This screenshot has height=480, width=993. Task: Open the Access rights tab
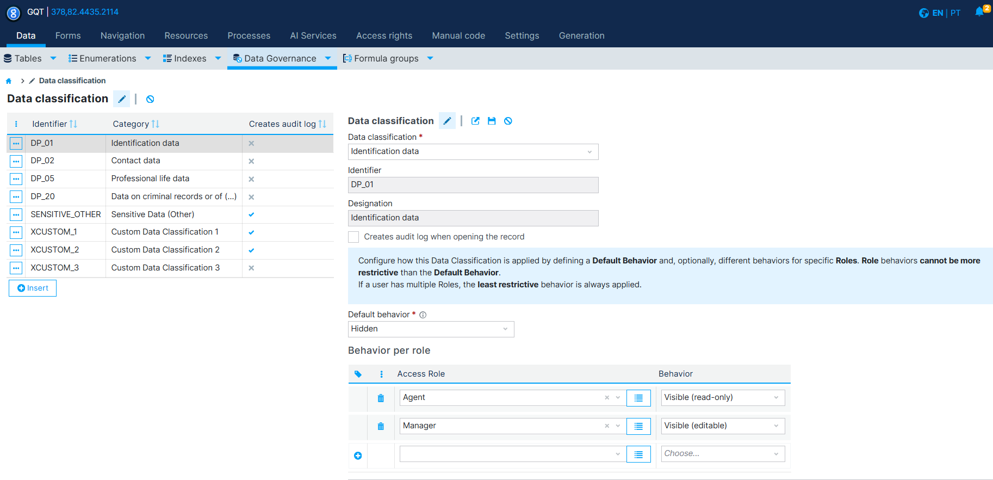384,36
